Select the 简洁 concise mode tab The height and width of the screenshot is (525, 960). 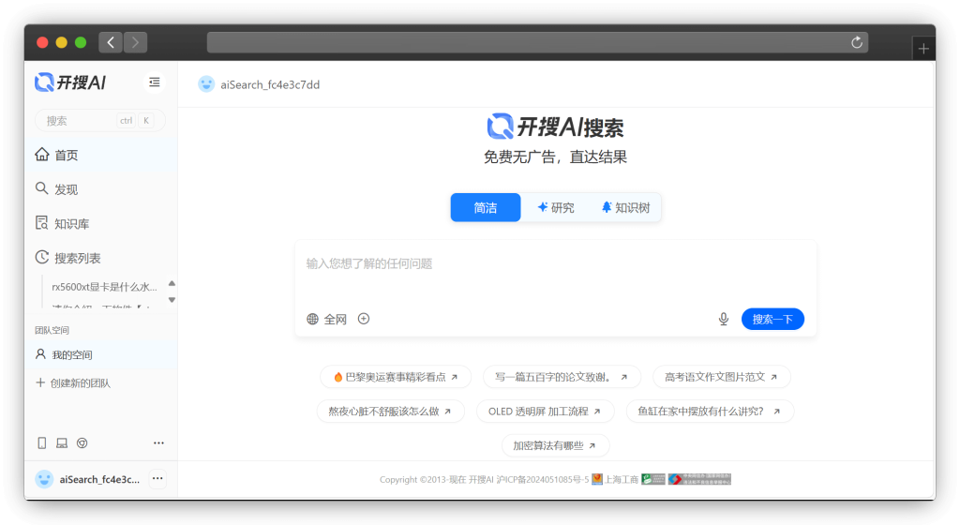[x=486, y=207]
